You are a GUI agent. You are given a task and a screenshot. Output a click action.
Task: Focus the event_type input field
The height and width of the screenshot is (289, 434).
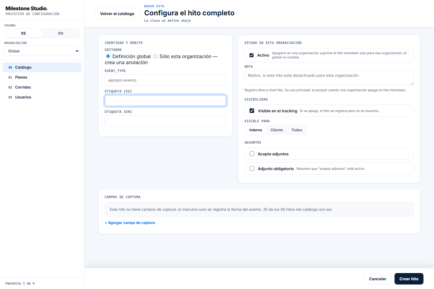click(165, 80)
